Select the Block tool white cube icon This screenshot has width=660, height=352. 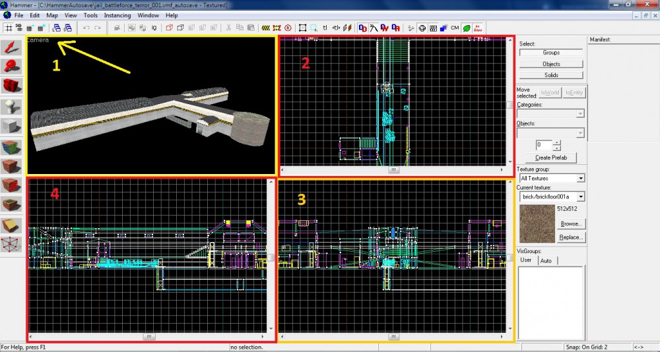11,125
